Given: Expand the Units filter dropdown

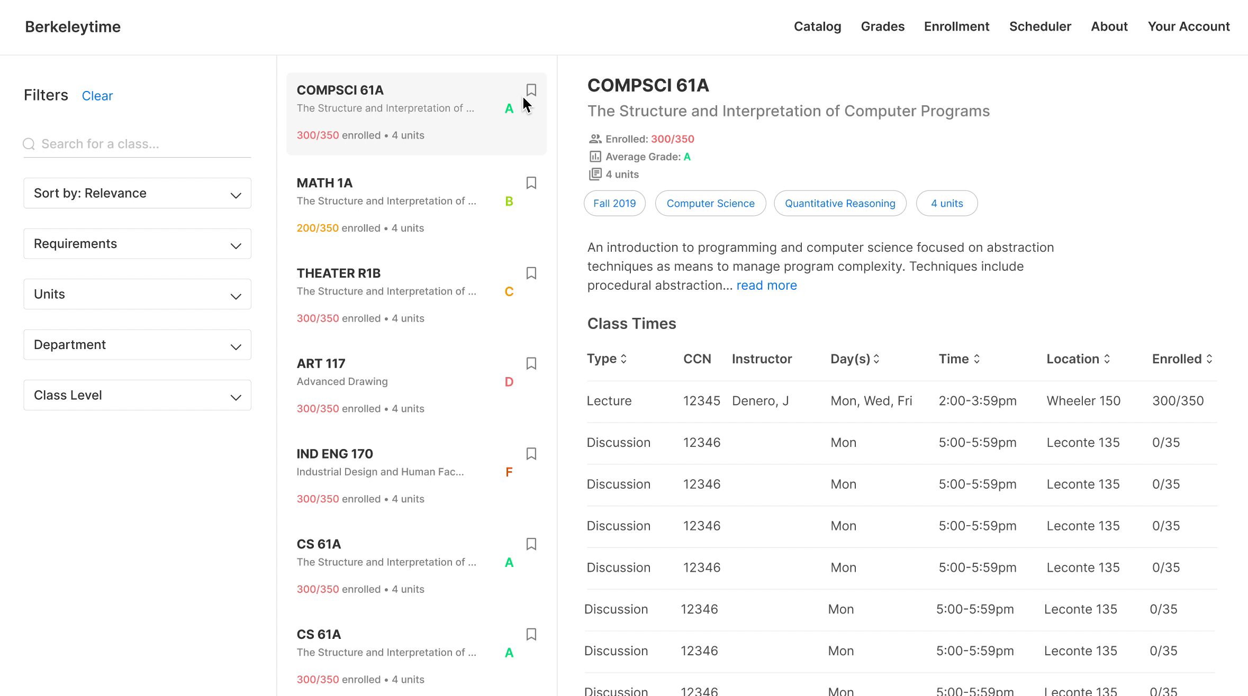Looking at the screenshot, I should point(137,294).
